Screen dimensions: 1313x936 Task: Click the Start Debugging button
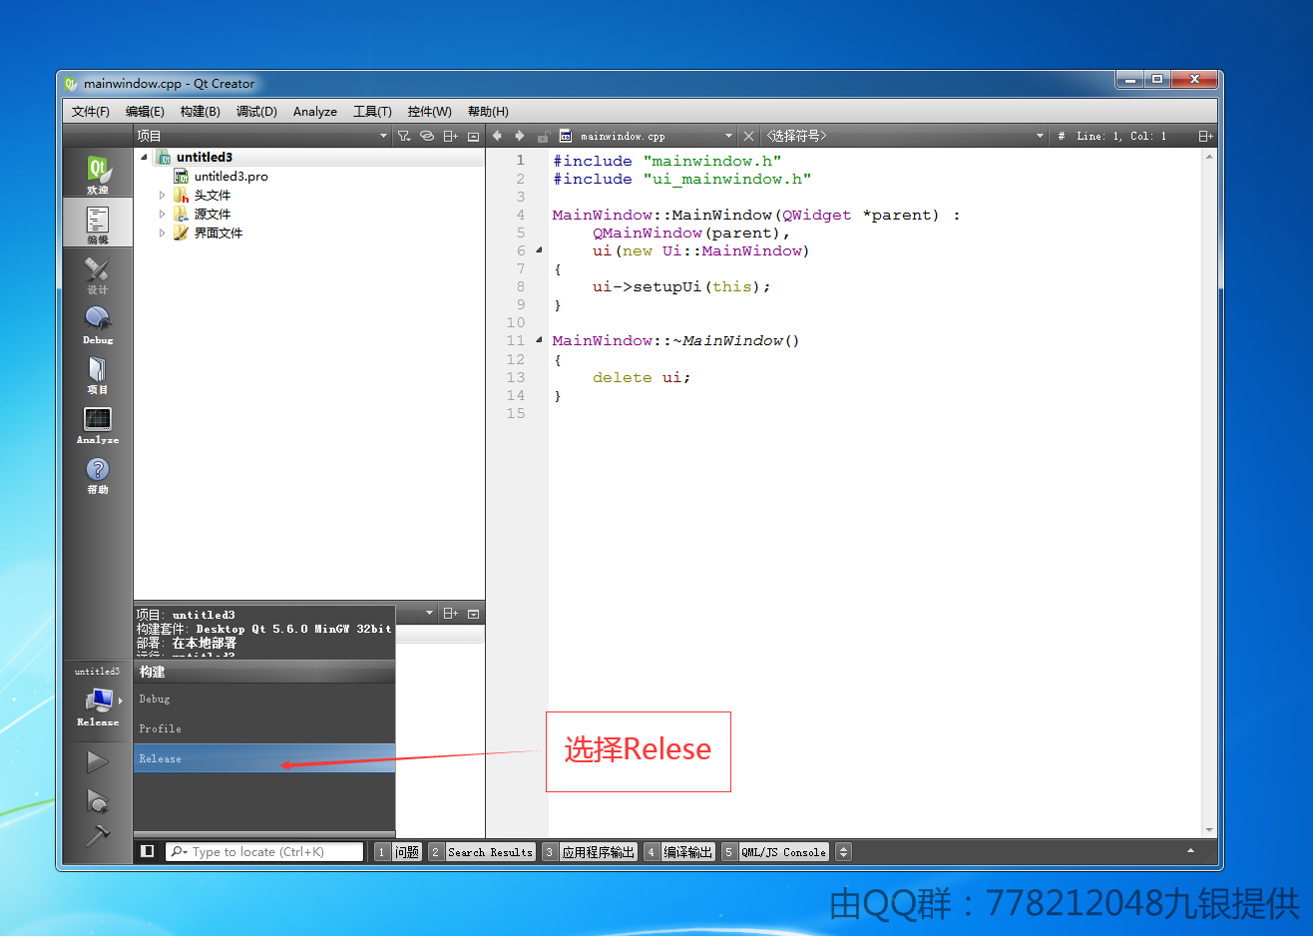pyautogui.click(x=98, y=800)
